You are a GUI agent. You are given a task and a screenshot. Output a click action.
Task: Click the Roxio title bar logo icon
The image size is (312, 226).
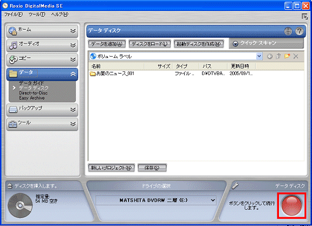tap(5, 6)
